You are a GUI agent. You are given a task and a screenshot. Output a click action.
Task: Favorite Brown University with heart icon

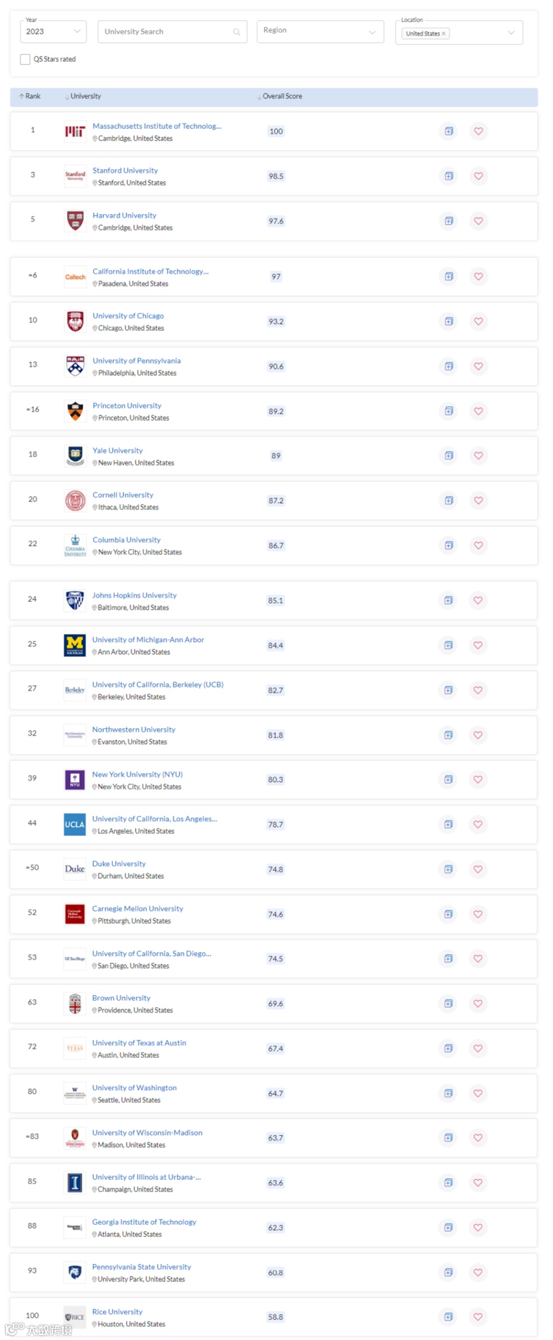(x=477, y=1003)
